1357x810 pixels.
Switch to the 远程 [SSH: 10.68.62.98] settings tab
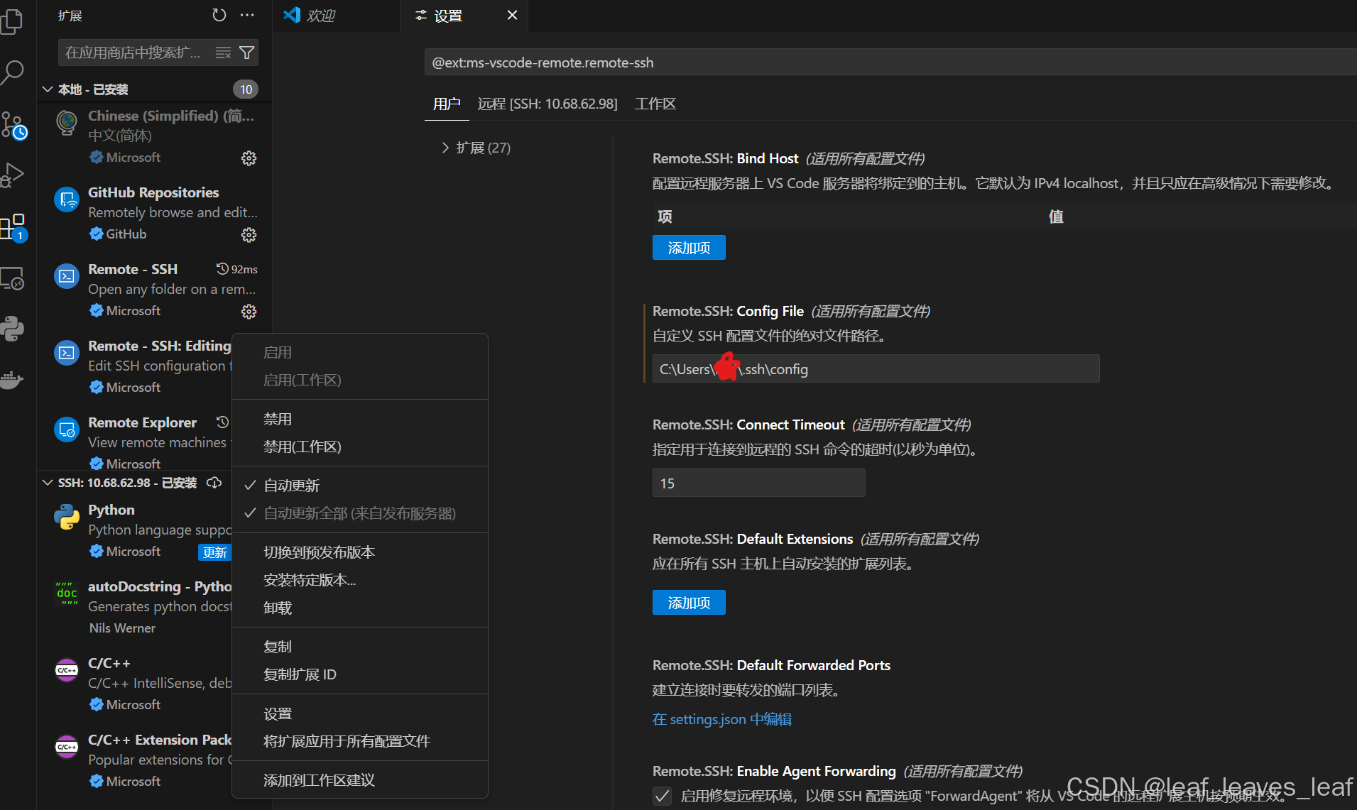click(x=547, y=104)
